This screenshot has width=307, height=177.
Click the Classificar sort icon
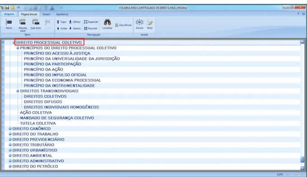(116, 25)
